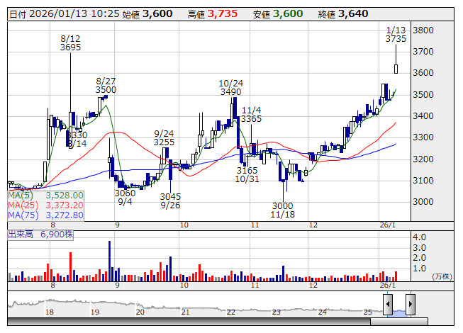Click the horizontal scrollbar thumb below overview
This screenshot has width=463, height=333.
pos(398,321)
